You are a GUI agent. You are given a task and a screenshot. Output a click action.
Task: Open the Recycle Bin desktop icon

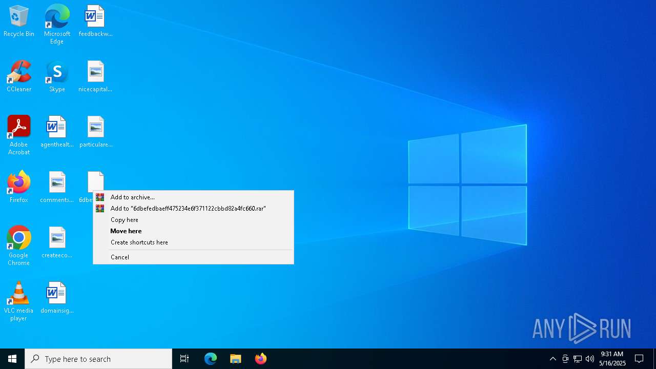[x=19, y=22]
